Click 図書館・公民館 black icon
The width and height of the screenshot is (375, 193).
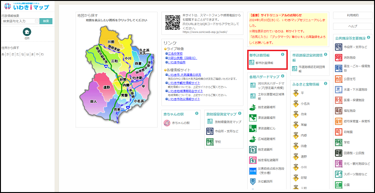pyautogui.click(x=339, y=153)
